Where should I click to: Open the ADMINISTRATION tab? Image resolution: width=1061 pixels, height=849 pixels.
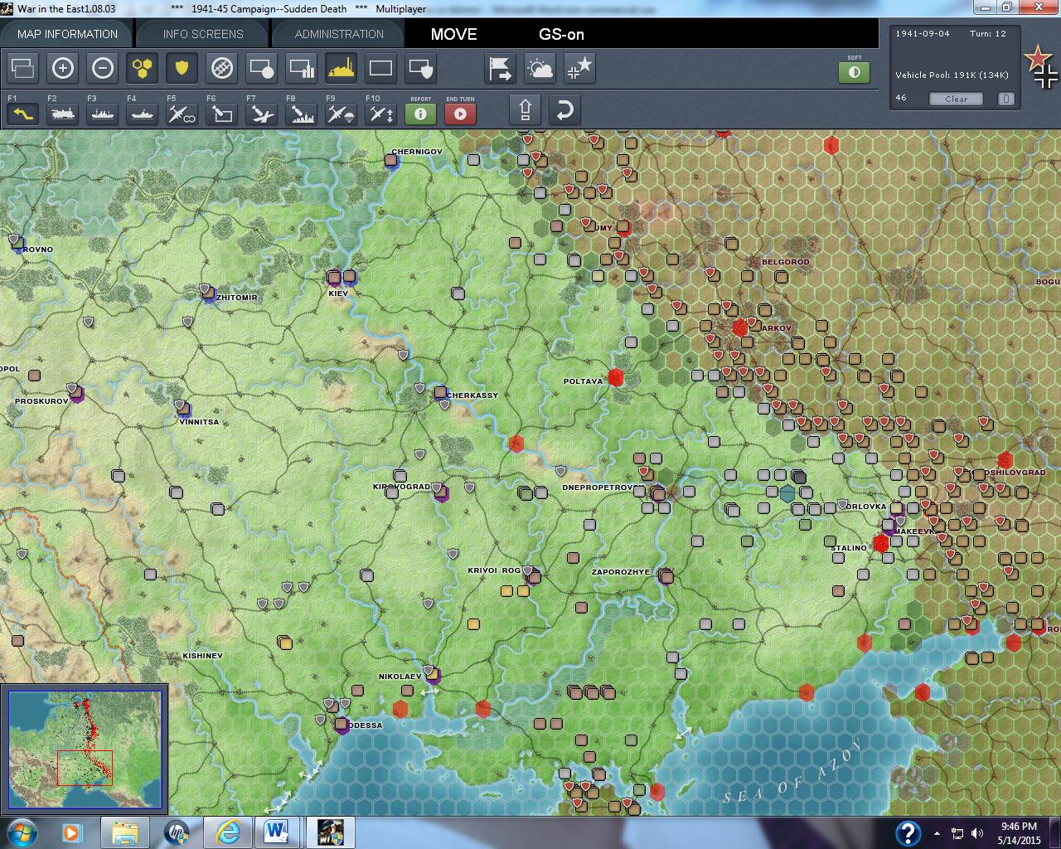pos(339,34)
